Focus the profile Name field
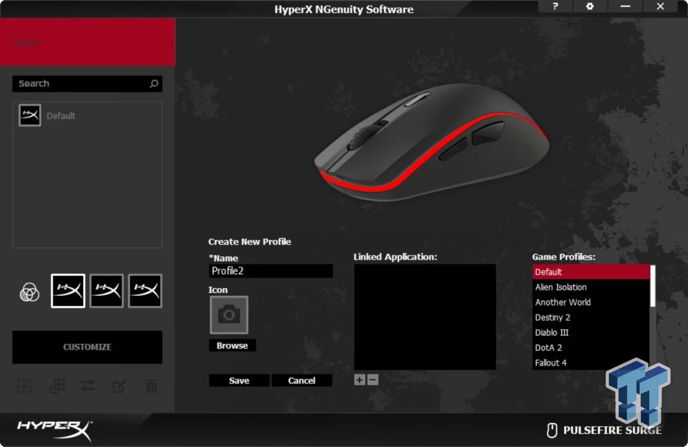This screenshot has width=688, height=447. pyautogui.click(x=271, y=271)
